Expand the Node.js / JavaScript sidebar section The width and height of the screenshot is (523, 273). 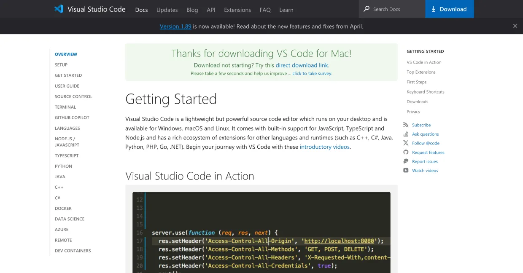point(67,142)
